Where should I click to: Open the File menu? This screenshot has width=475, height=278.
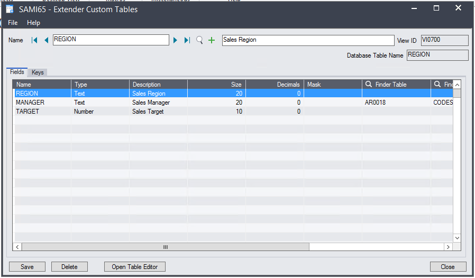(x=13, y=23)
